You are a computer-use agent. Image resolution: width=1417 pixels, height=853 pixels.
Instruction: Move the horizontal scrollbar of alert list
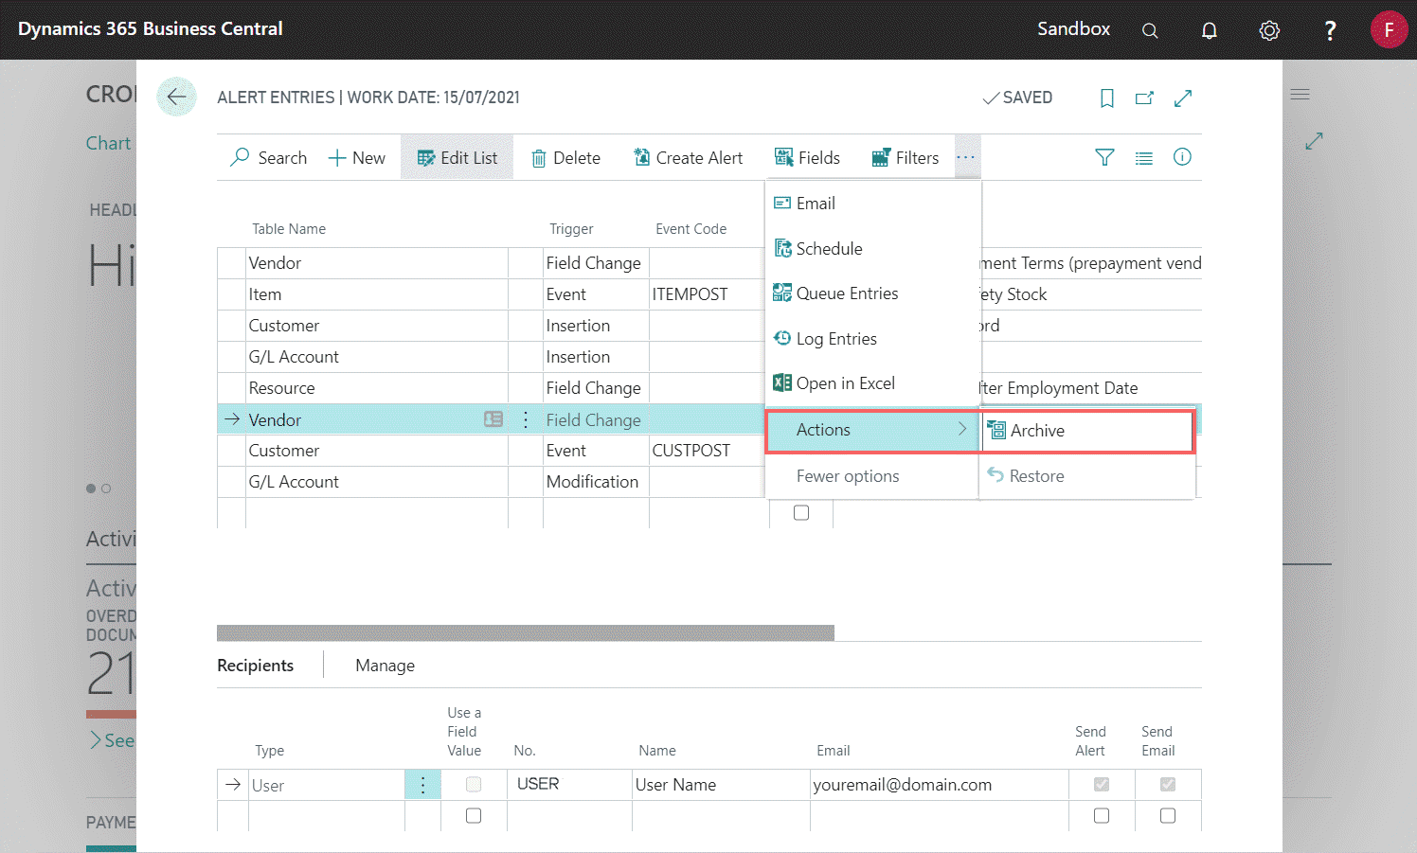[x=526, y=632]
